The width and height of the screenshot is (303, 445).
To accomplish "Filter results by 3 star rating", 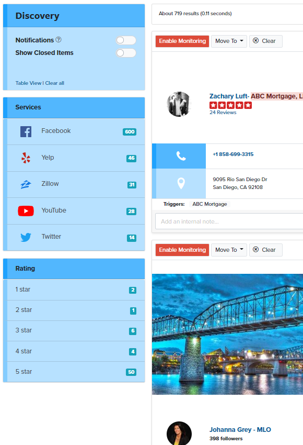I will tap(76, 331).
